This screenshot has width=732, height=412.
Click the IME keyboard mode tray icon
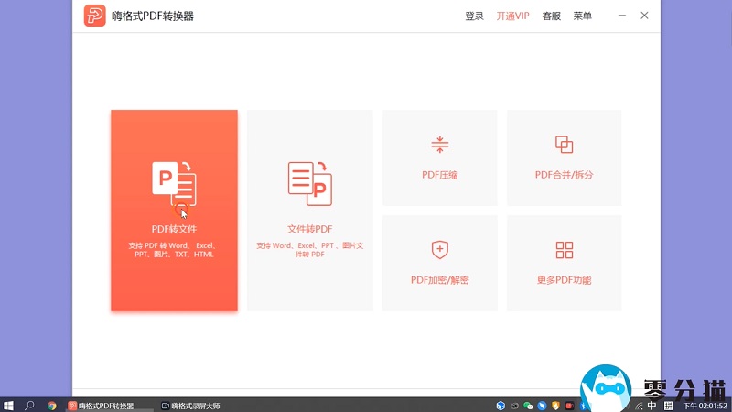pyautogui.click(x=669, y=406)
